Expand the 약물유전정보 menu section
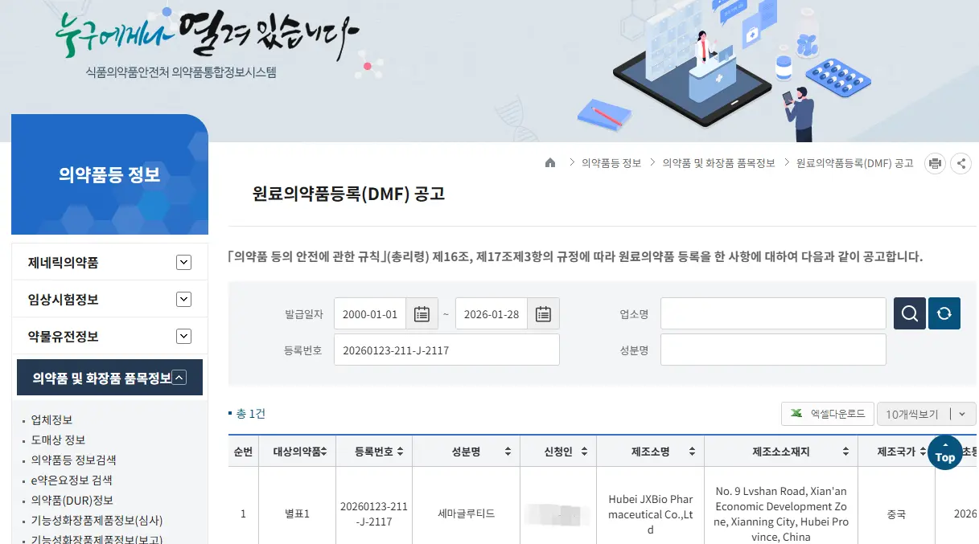 click(184, 337)
